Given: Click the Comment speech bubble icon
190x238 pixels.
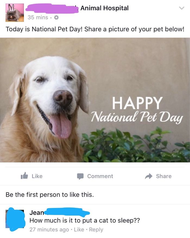Looking at the screenshot, I should tap(80, 176).
